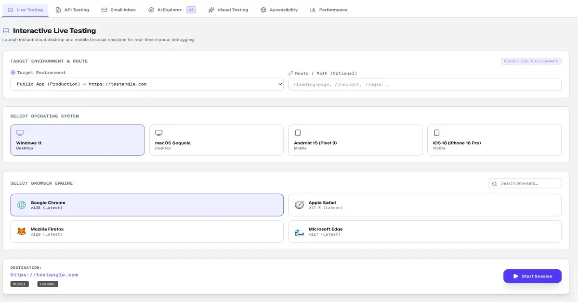
Task: Click the Search browsers field
Action: (525, 183)
